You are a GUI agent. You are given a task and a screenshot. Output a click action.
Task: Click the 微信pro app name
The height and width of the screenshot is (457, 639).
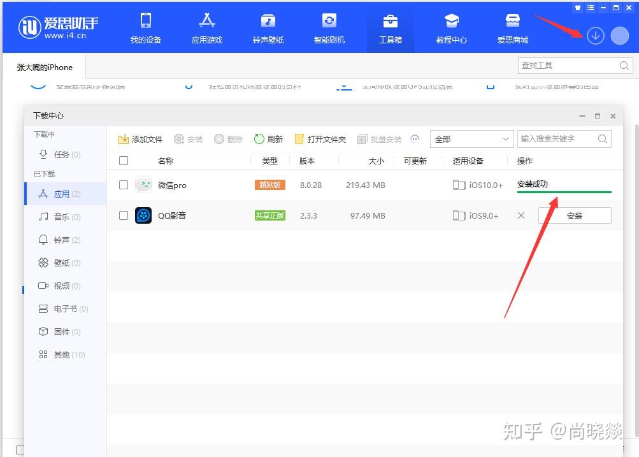click(x=172, y=185)
